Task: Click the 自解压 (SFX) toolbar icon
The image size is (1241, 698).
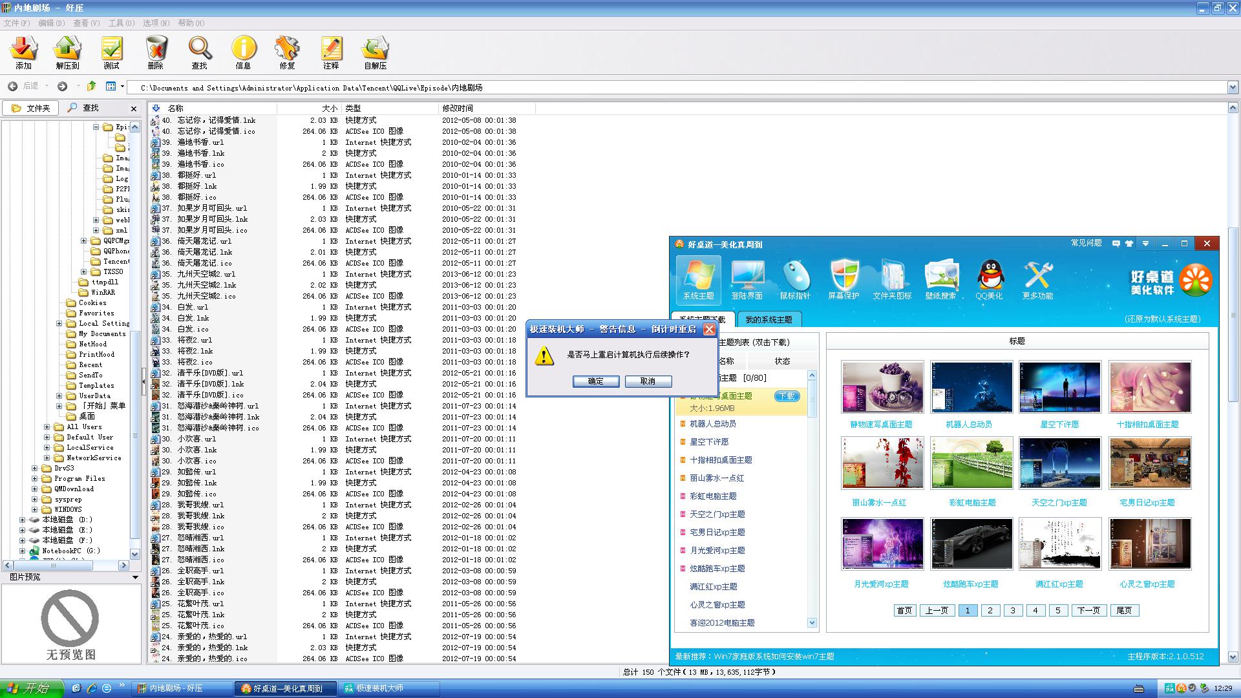Action: 376,52
